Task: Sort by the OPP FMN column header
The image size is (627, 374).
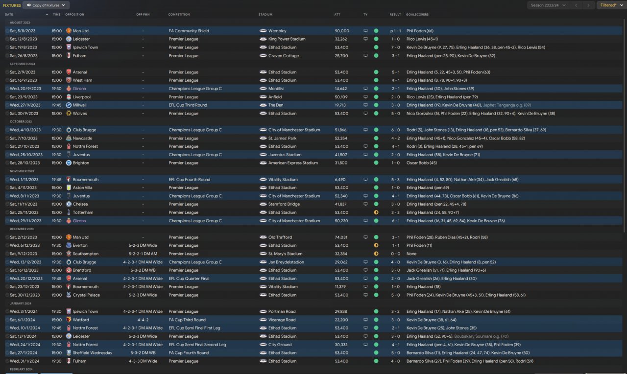Action: point(143,15)
